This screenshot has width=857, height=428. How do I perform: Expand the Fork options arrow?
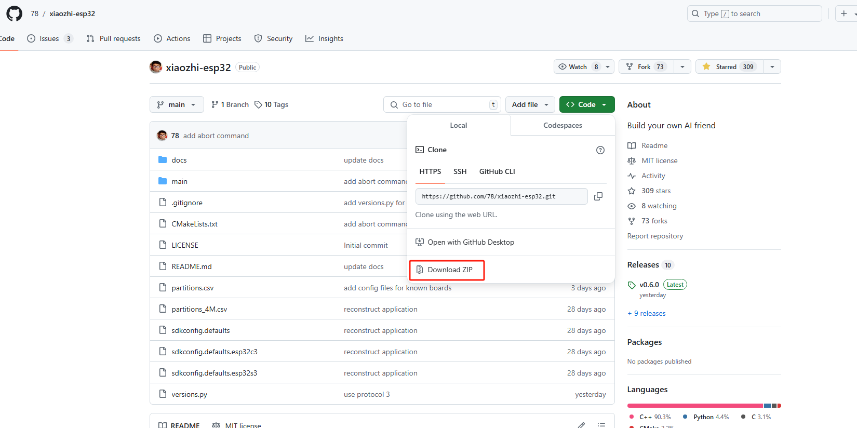click(682, 66)
